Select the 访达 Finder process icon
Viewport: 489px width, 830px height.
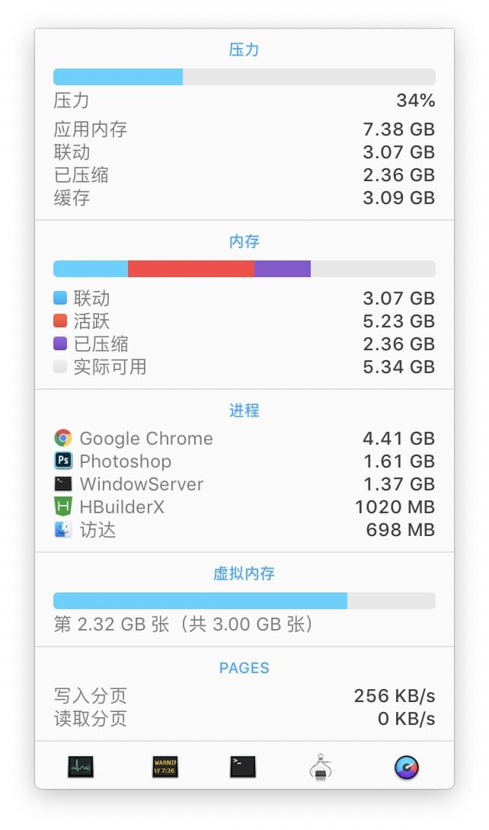pos(63,529)
